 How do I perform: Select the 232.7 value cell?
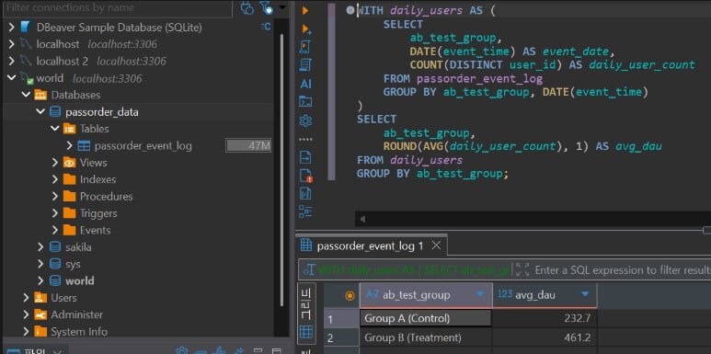(545, 318)
